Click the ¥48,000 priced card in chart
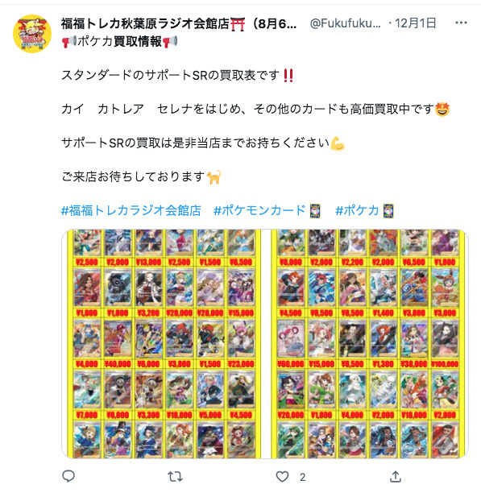 (118, 339)
